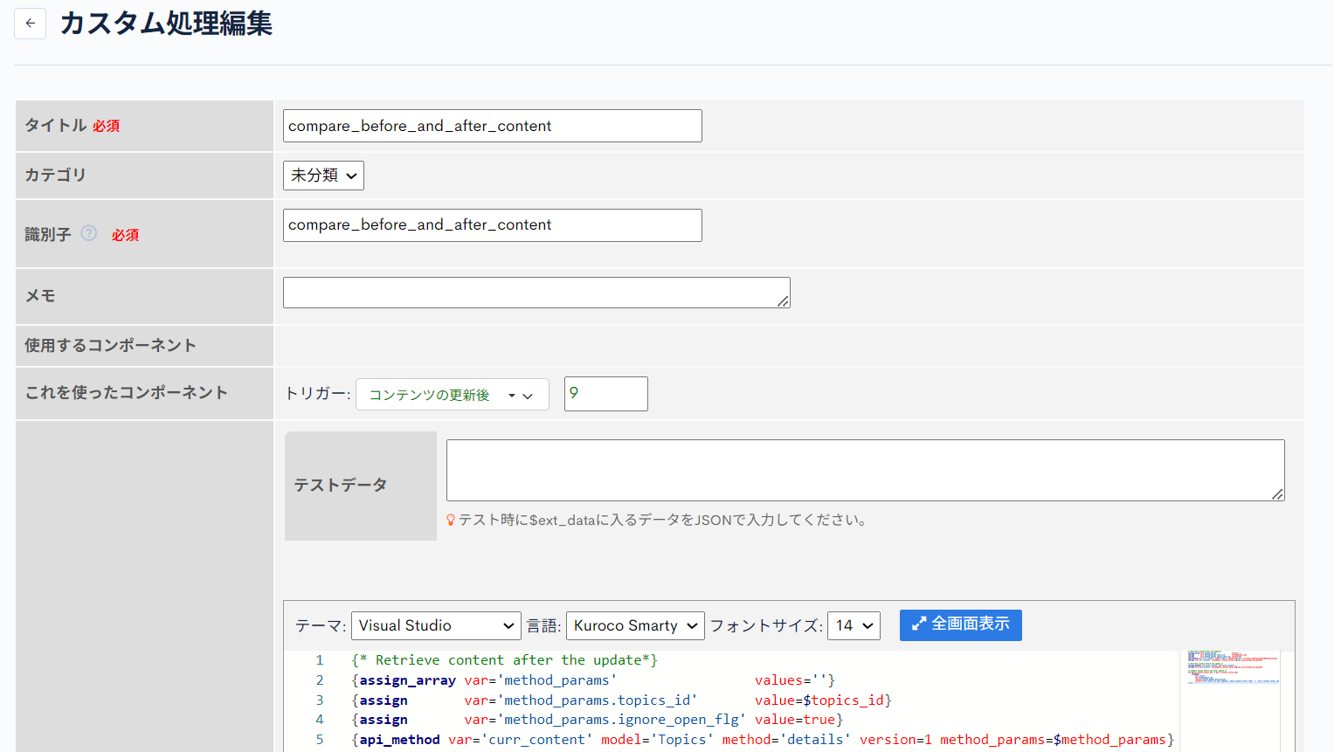
Task: Click the lightbulb hint icon under テストデータ
Action: click(451, 520)
